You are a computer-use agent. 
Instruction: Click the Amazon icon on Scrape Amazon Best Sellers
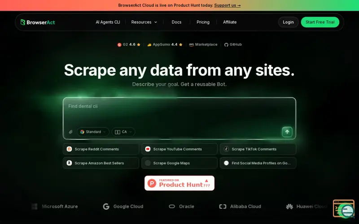click(69, 163)
